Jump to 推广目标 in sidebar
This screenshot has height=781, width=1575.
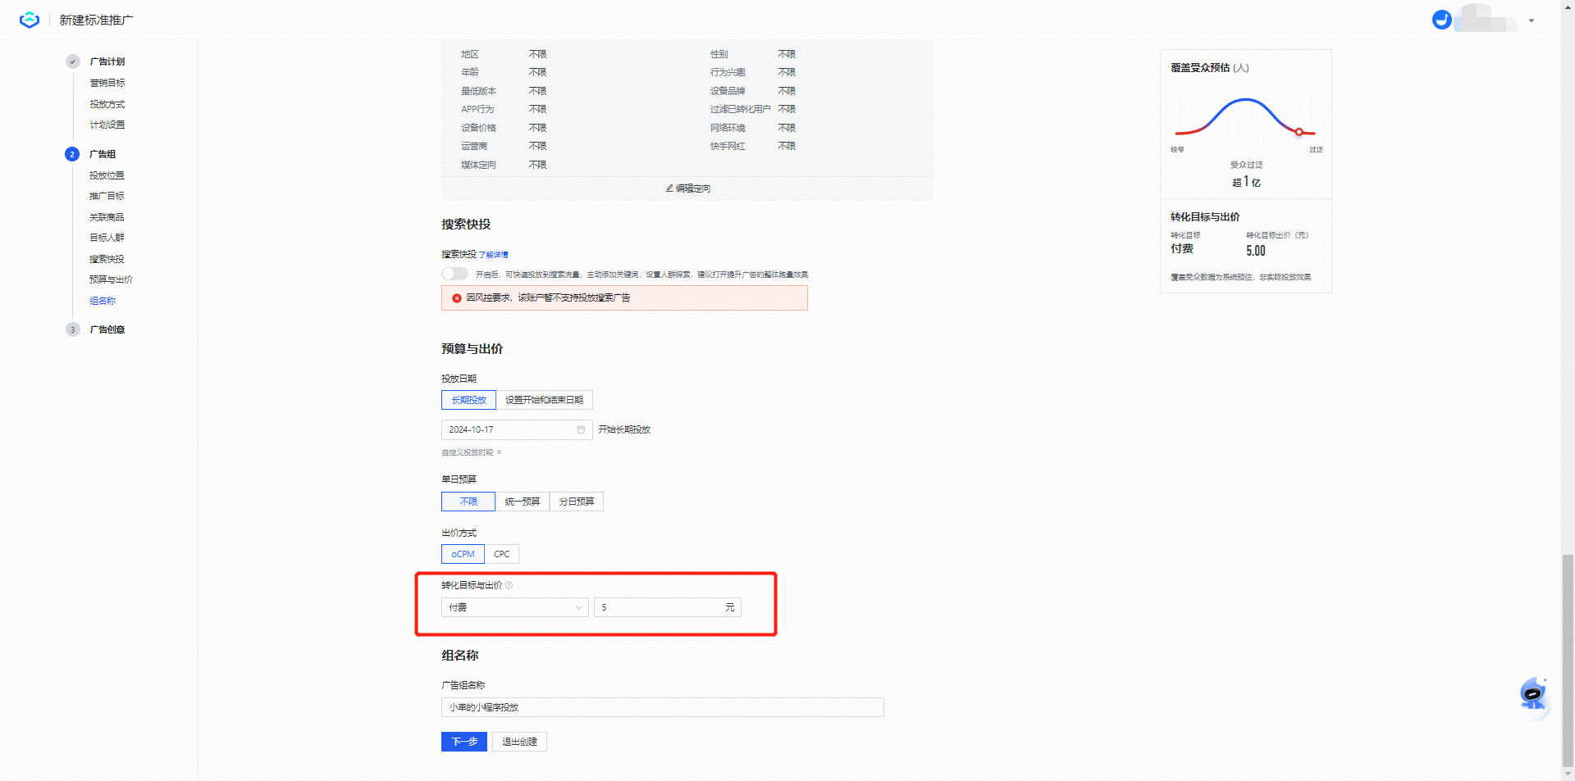107,196
